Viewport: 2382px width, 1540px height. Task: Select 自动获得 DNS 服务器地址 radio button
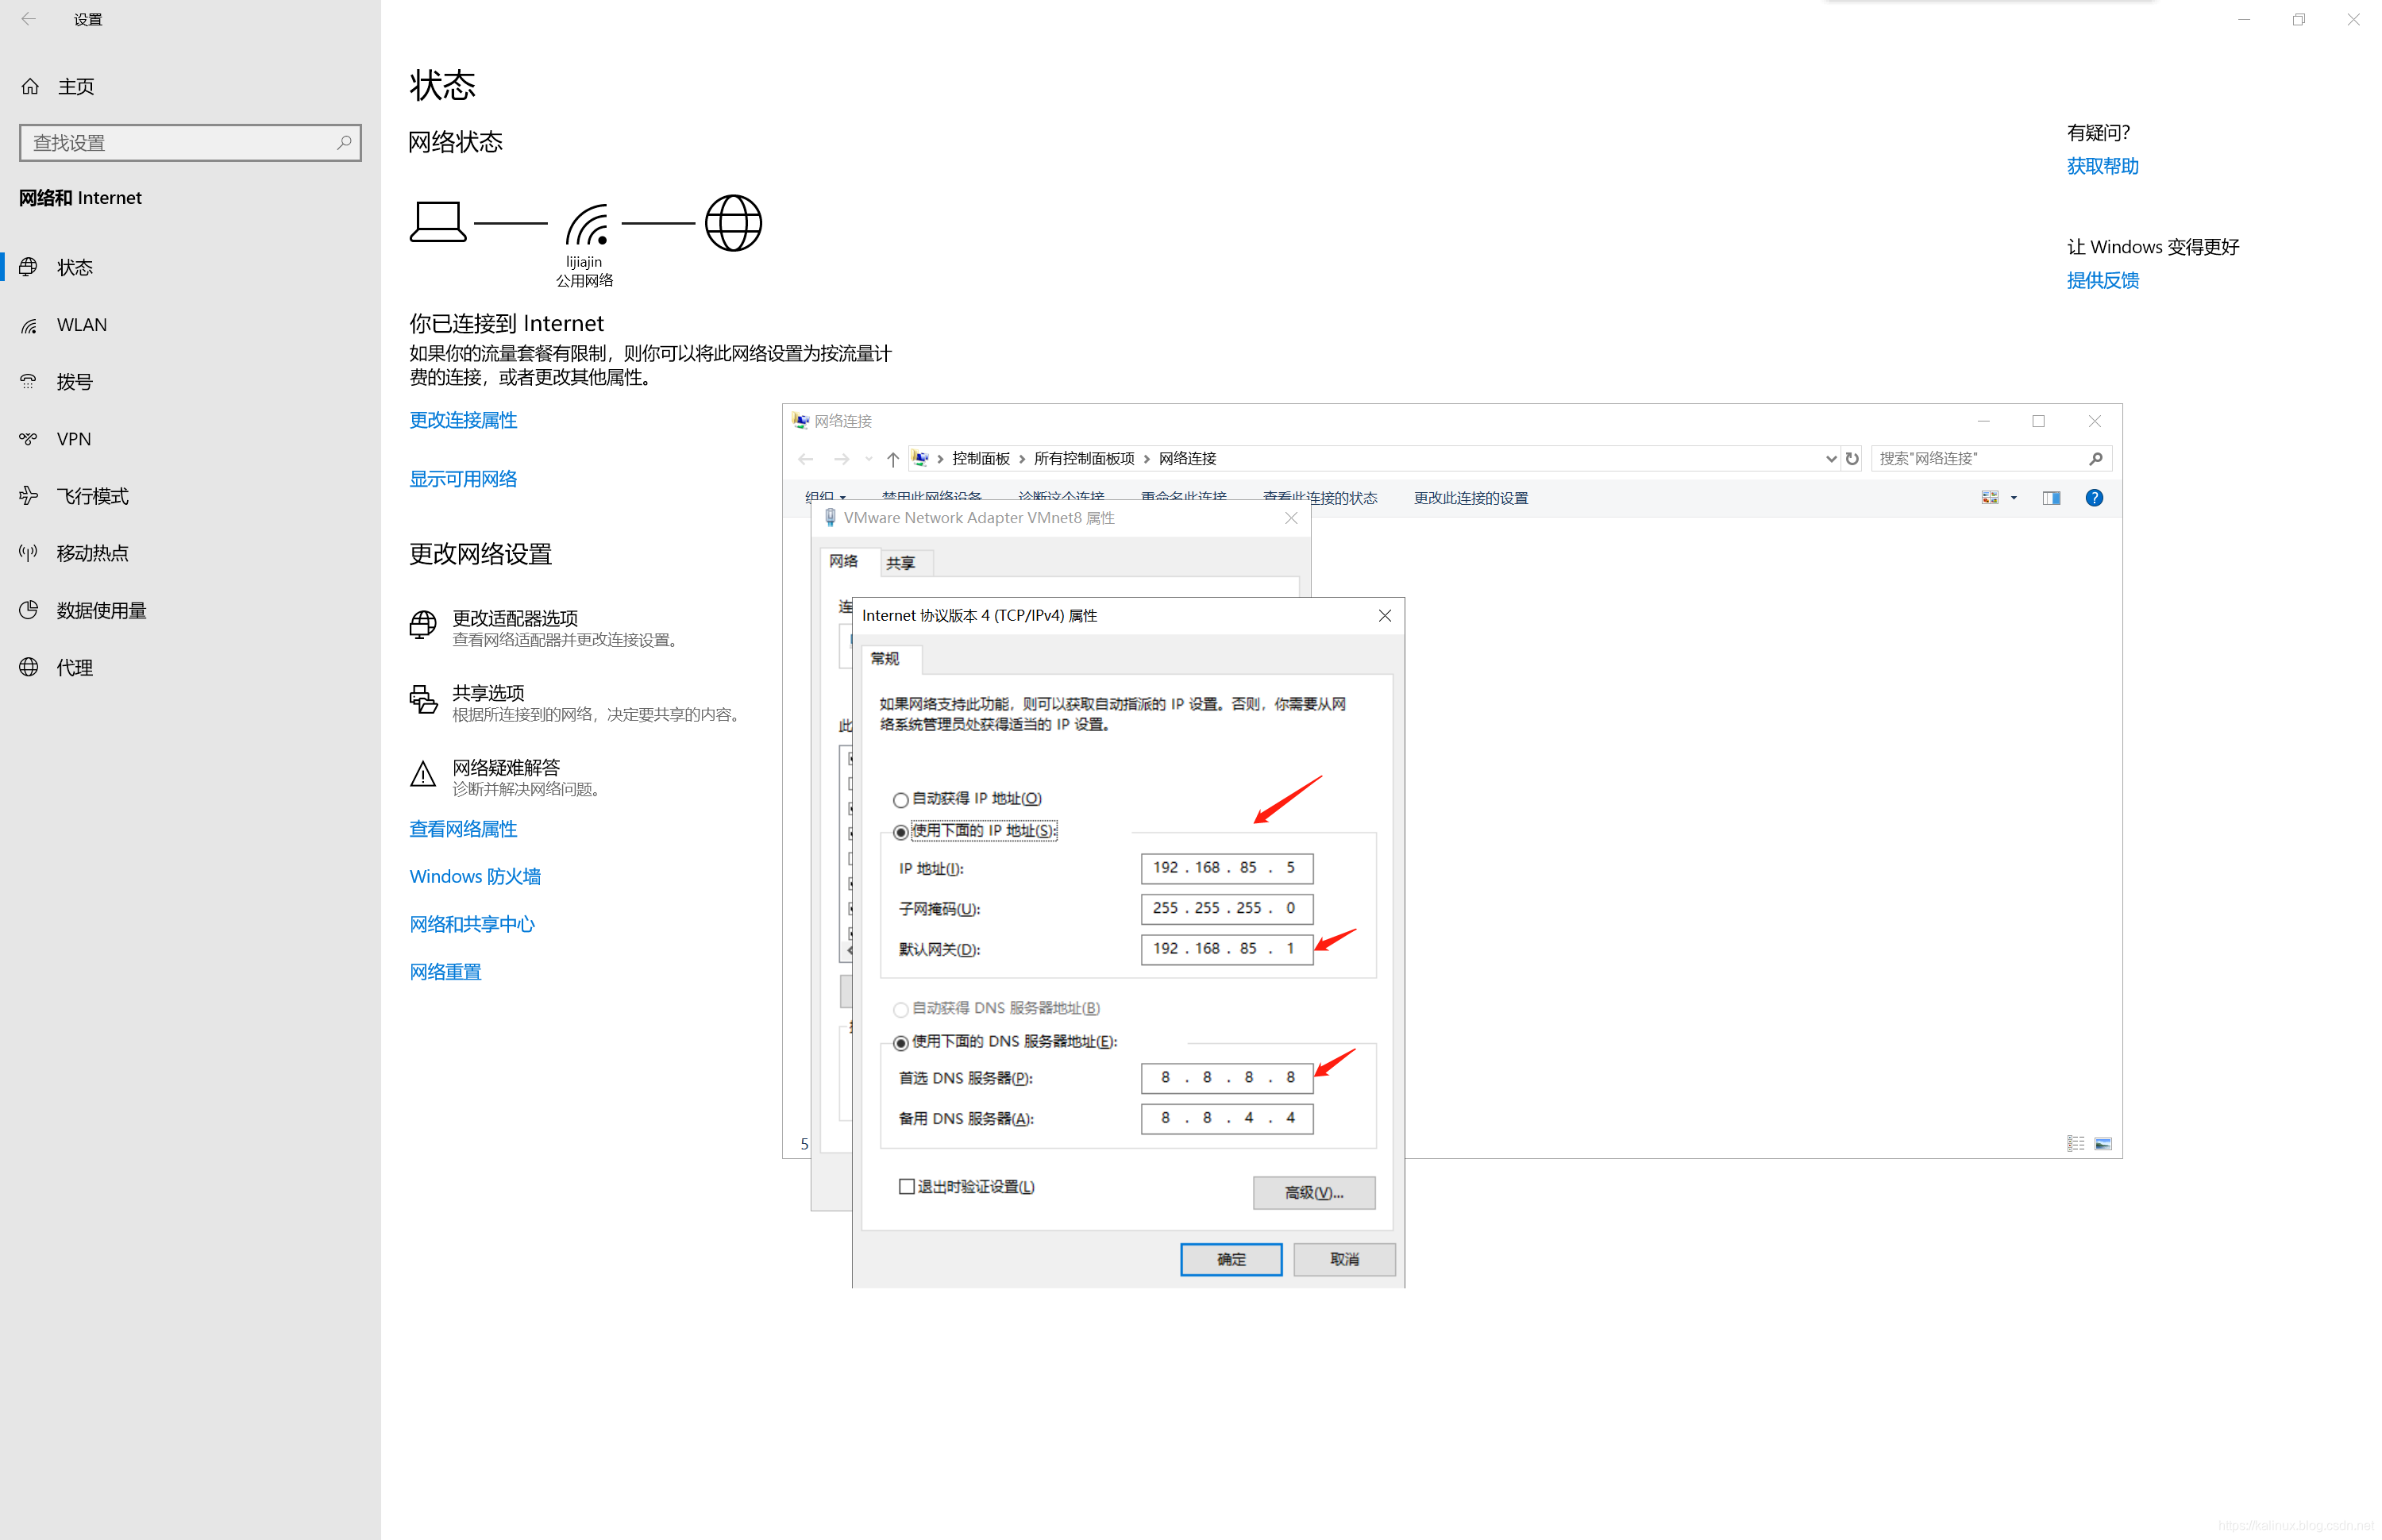(900, 1010)
